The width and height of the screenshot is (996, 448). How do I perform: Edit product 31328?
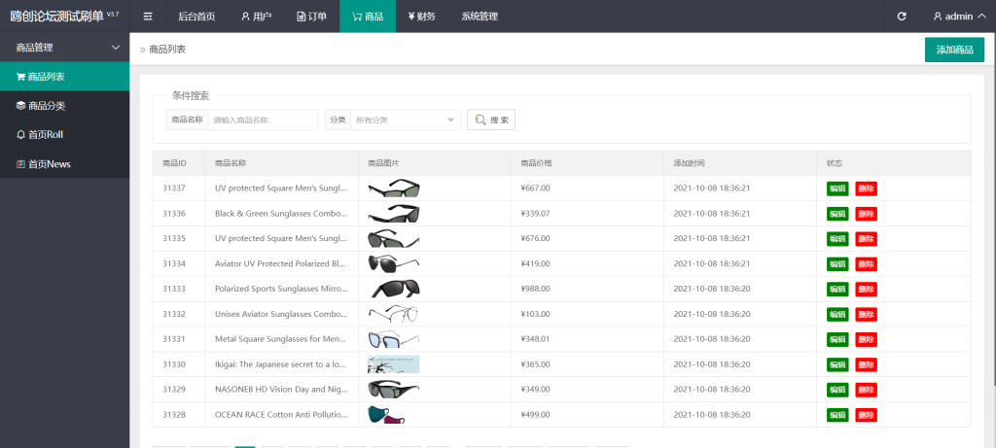(x=837, y=415)
